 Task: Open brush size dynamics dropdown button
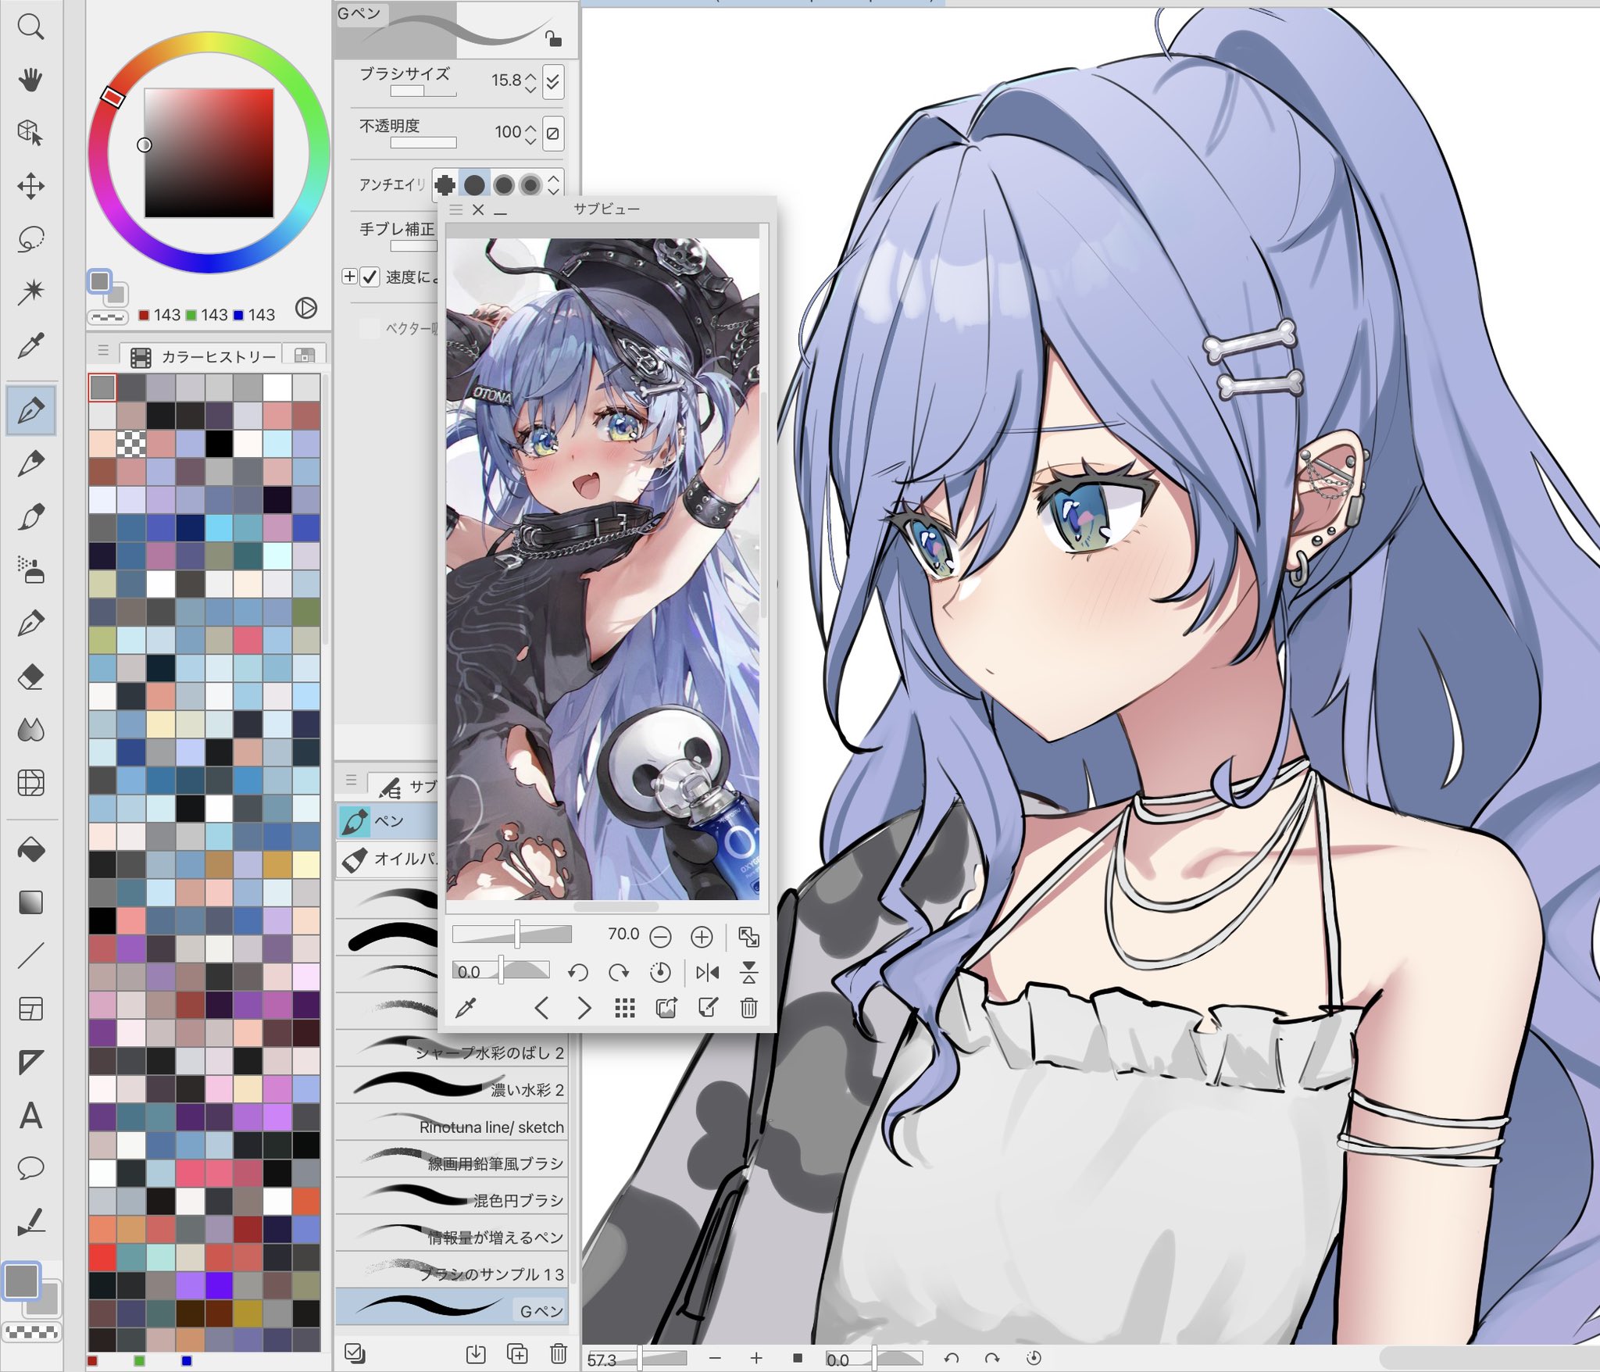[x=553, y=80]
